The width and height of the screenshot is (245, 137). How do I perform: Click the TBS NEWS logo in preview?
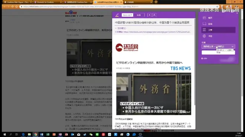pyautogui.click(x=180, y=68)
